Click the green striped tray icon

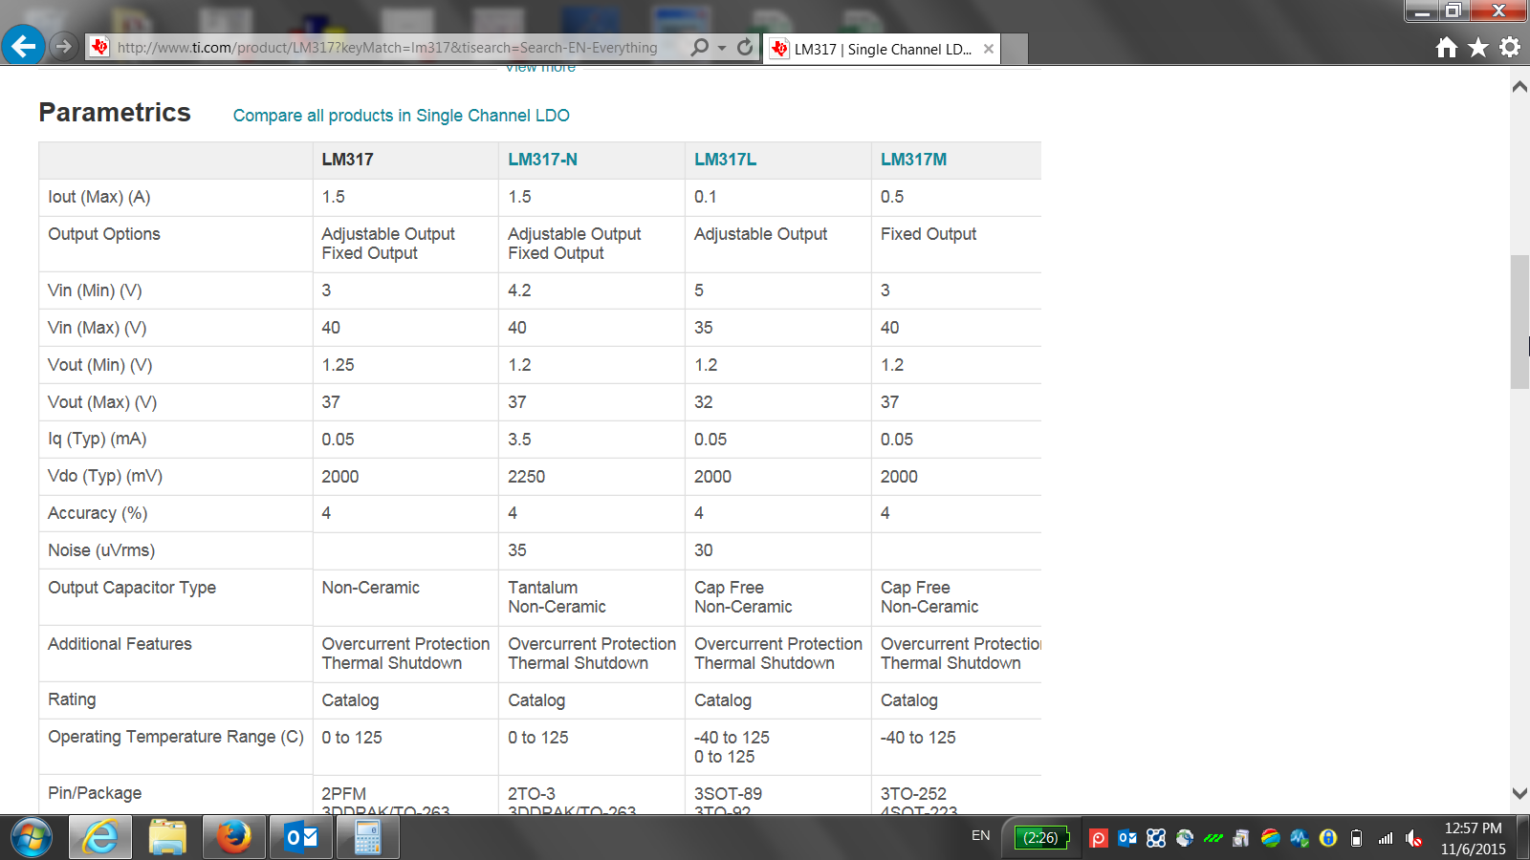point(1213,838)
